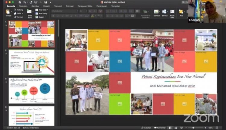Switch to the Animasi tab
This screenshot has height=130, width=226.
(70, 6)
